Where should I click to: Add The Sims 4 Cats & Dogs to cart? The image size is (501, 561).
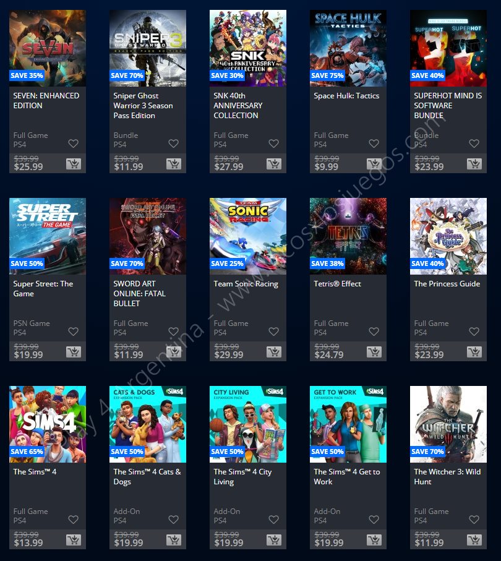point(174,540)
